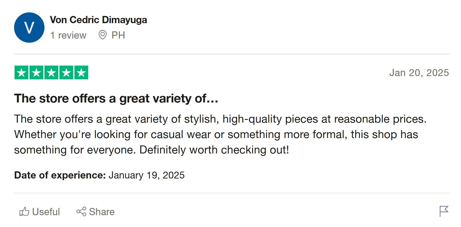Click the fifth green rating star

click(x=81, y=73)
